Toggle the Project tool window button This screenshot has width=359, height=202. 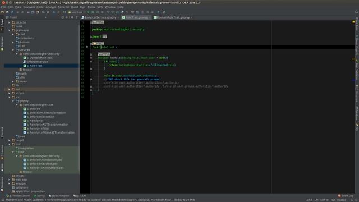coord(2,25)
